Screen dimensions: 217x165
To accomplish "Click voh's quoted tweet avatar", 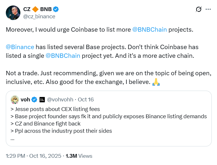I will pos(15,100).
